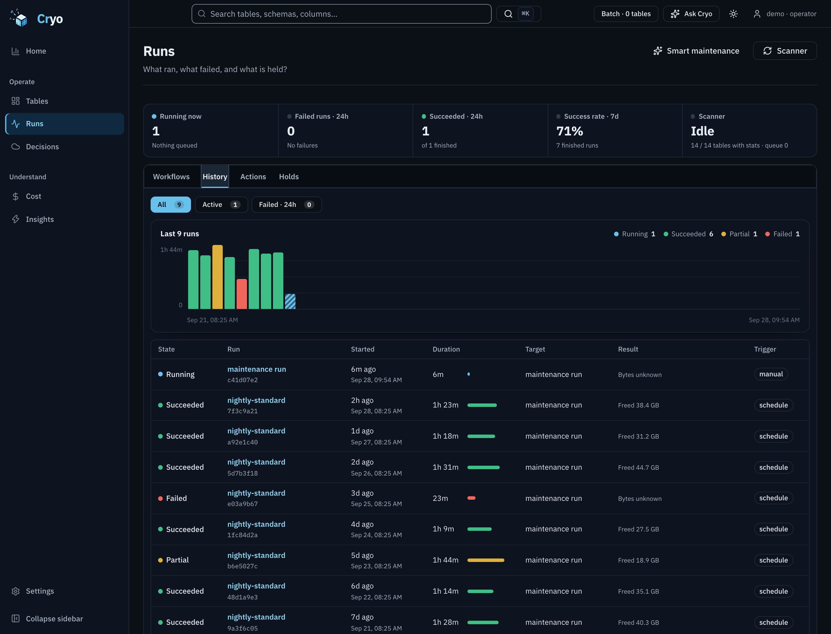Click the Duration column header
This screenshot has height=634, width=831.
tap(446, 349)
